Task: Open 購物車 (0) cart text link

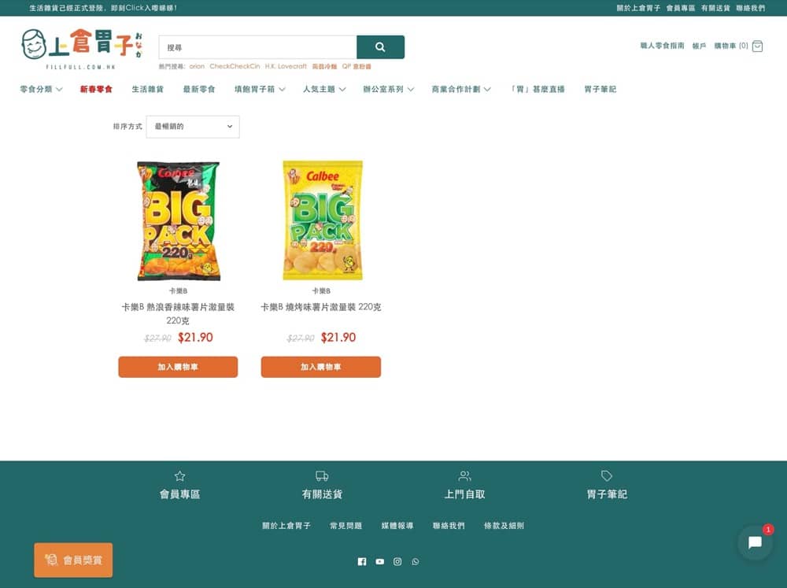Action: coord(731,46)
